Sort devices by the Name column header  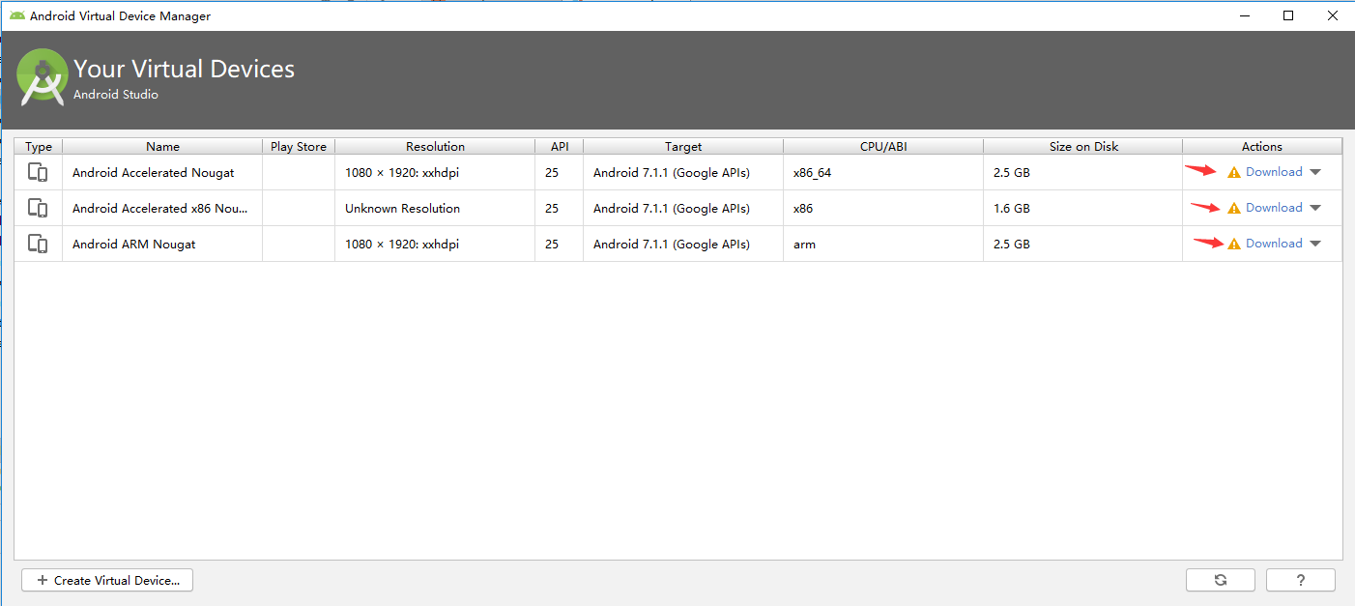[x=162, y=146]
